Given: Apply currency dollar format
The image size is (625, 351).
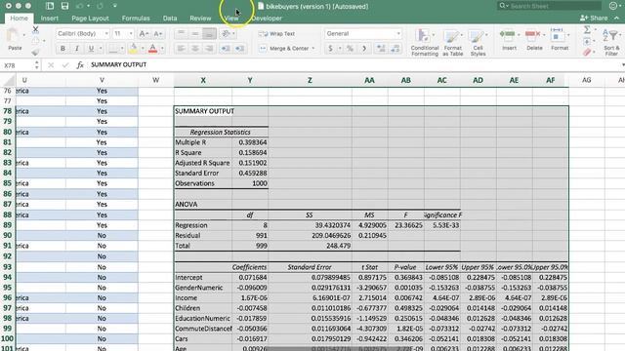Looking at the screenshot, I should (330, 49).
